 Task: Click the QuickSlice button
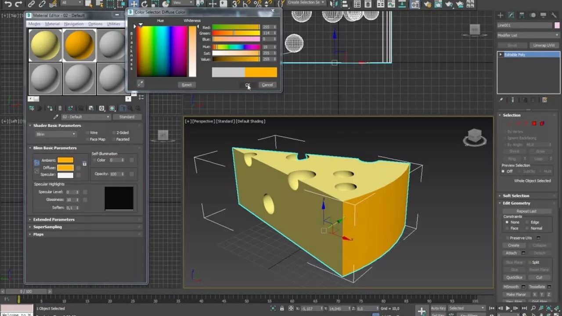[x=514, y=277]
